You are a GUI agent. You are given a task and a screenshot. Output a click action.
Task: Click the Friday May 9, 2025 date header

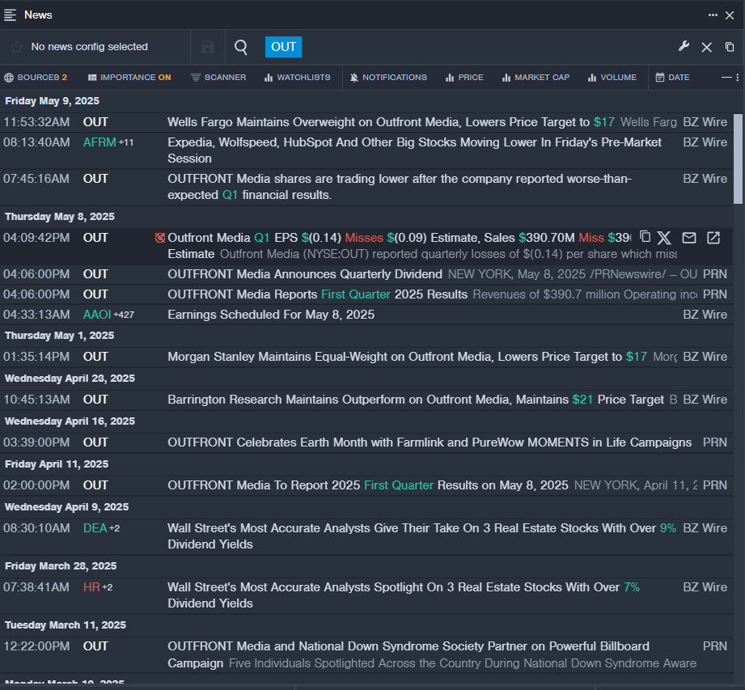point(53,101)
